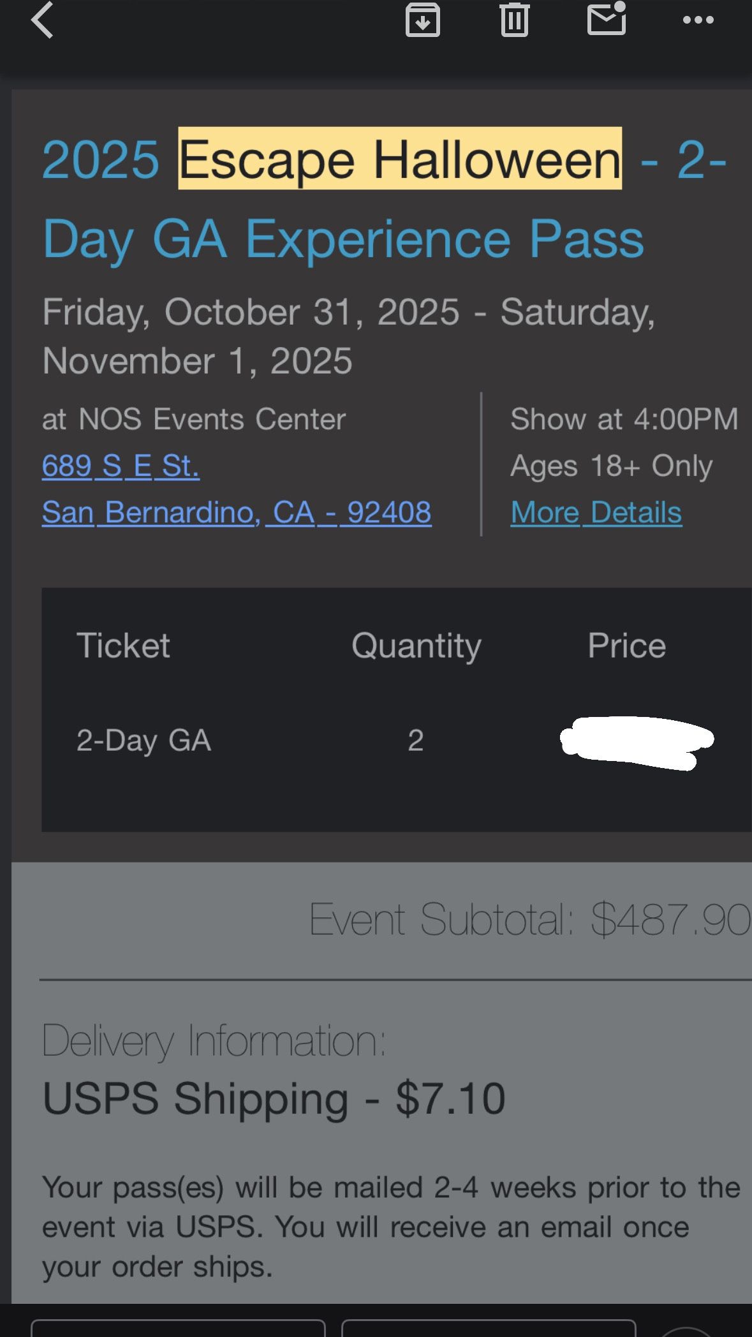Image resolution: width=752 pixels, height=1337 pixels.
Task: Tap the USPS Shipping - $7.10 line
Action: 274,1098
